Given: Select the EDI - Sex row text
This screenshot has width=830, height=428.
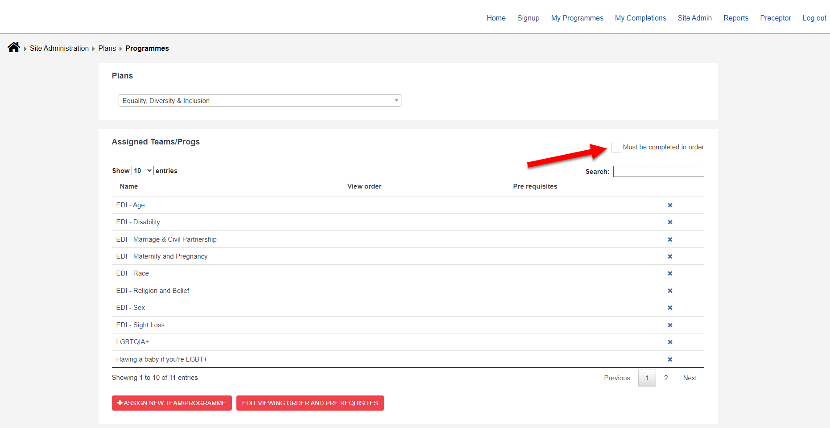Looking at the screenshot, I should (x=130, y=308).
